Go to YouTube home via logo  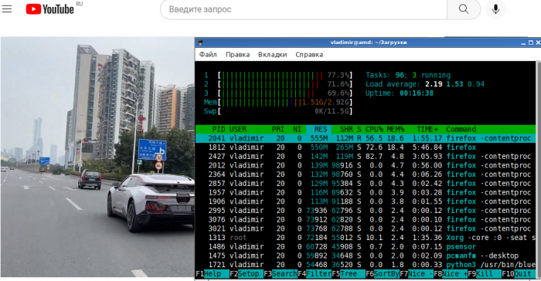coord(50,9)
